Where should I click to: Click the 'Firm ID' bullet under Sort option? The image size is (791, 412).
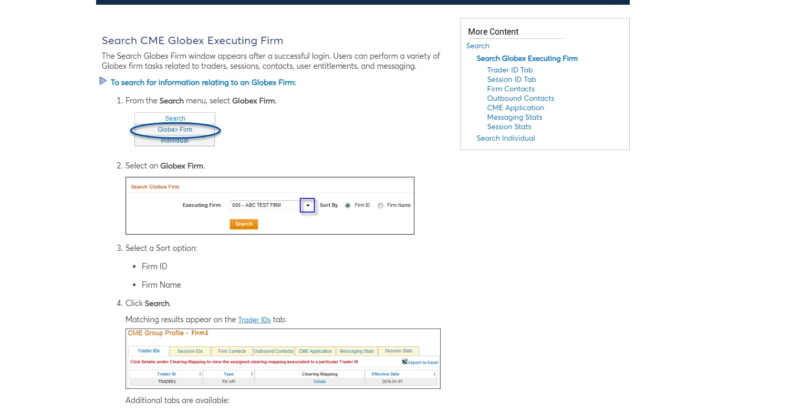[154, 267]
